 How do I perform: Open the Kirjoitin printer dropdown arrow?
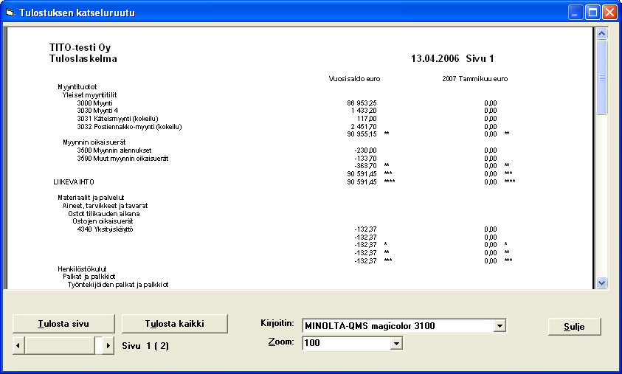(x=500, y=326)
